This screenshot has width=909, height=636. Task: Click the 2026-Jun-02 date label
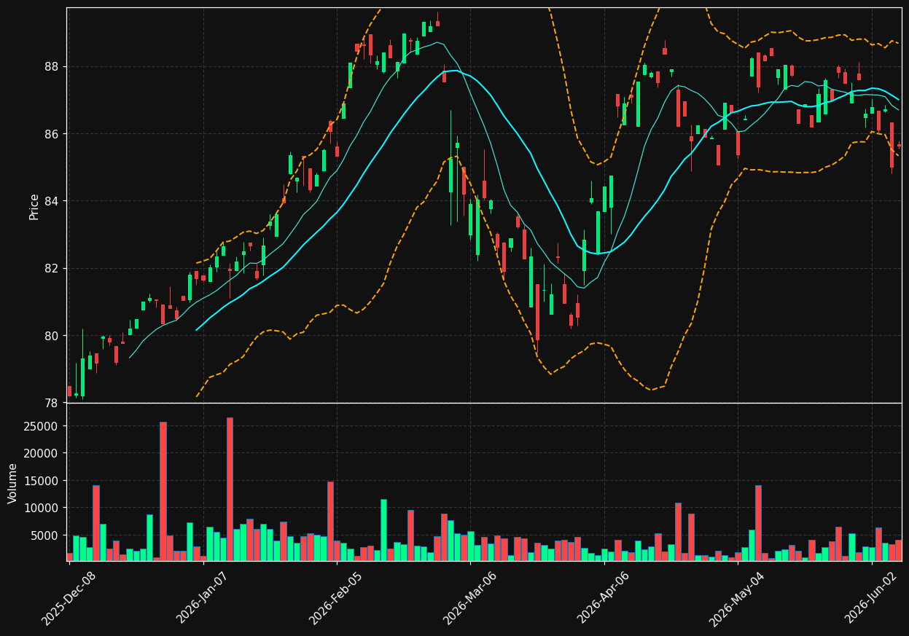point(872,598)
